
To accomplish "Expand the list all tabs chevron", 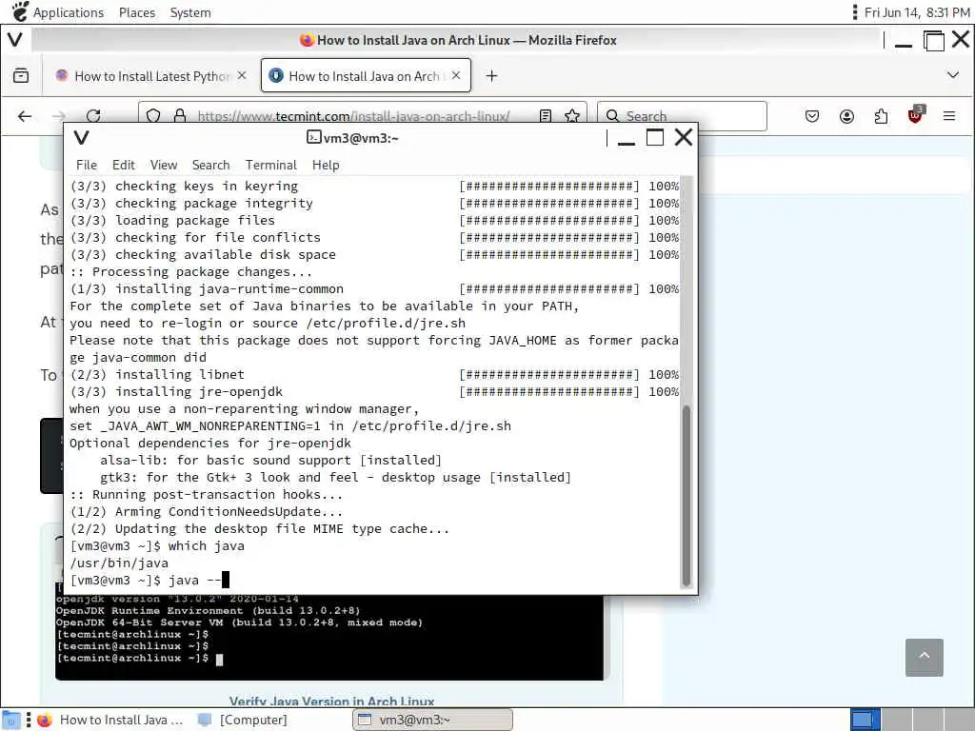I will (x=952, y=75).
